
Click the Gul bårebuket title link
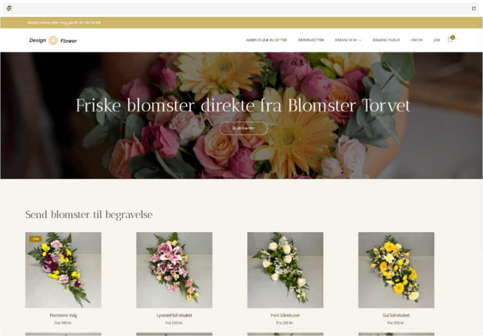click(396, 315)
